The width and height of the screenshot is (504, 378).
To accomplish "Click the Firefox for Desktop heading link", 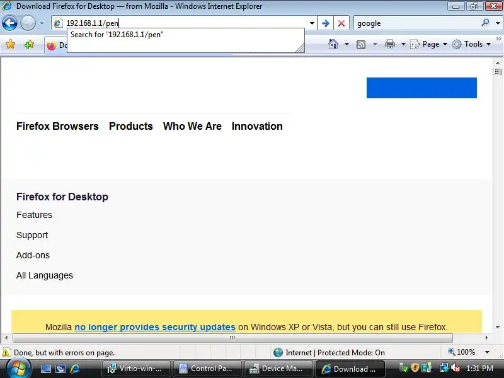I will (62, 197).
